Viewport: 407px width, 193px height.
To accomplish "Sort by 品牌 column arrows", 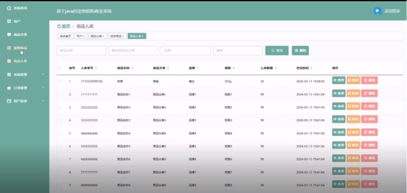I will point(198,68).
